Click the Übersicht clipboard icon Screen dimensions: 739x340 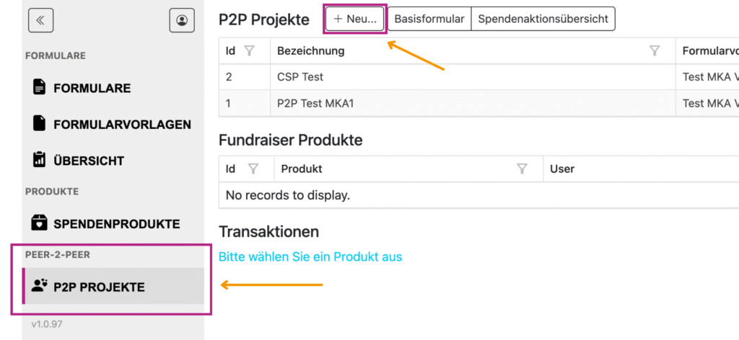39,160
